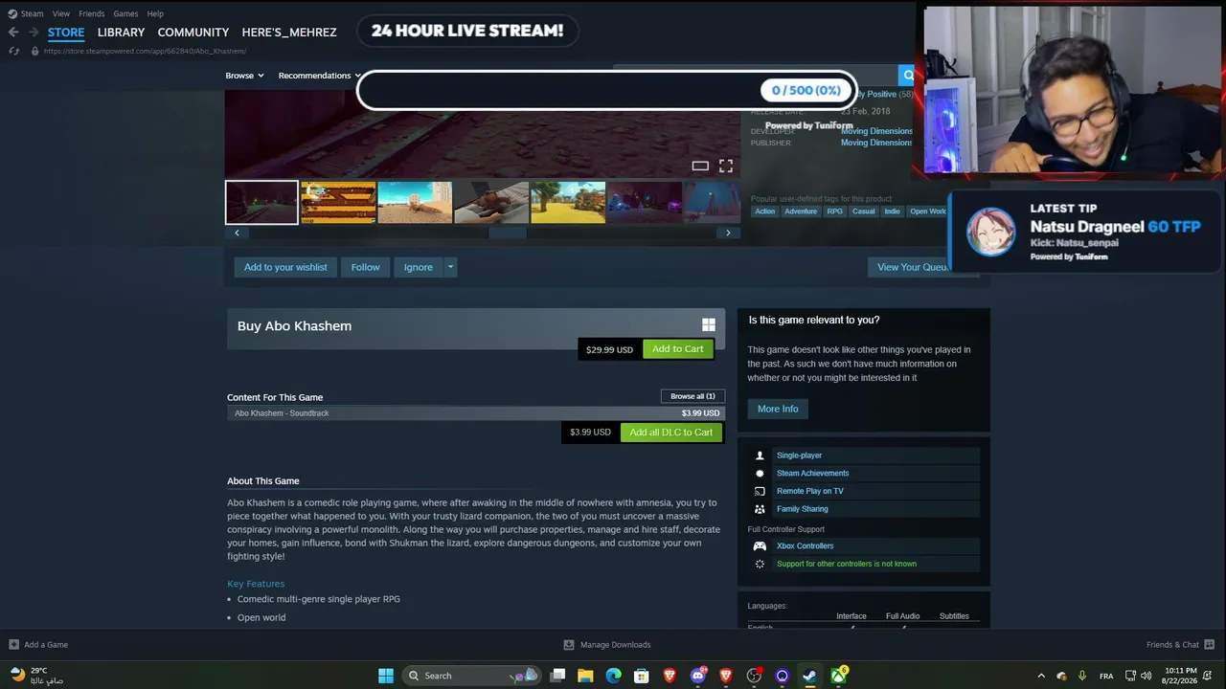Click the RPG tag
The image size is (1226, 689).
pyautogui.click(x=835, y=211)
